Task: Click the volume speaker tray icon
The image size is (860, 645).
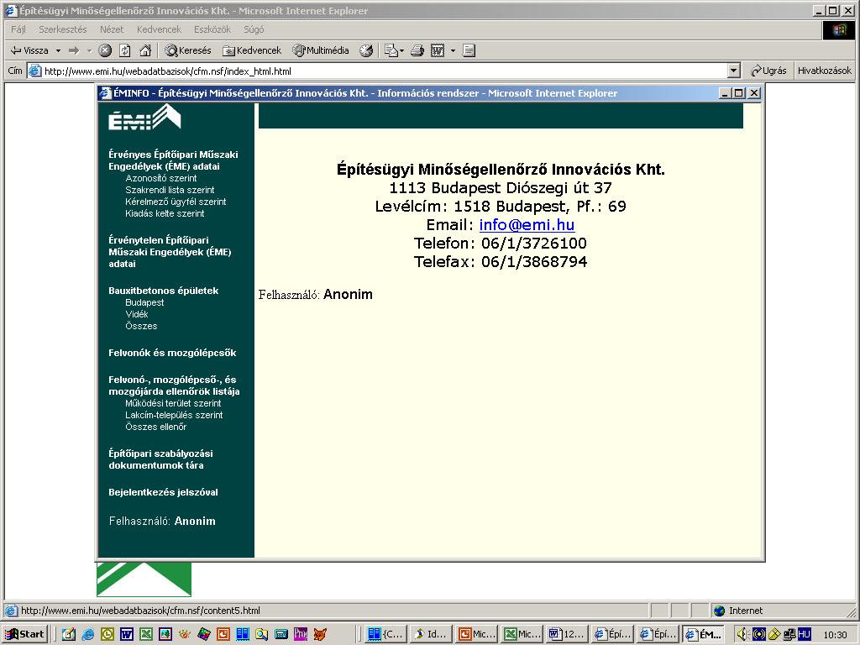Action: pyautogui.click(x=742, y=635)
